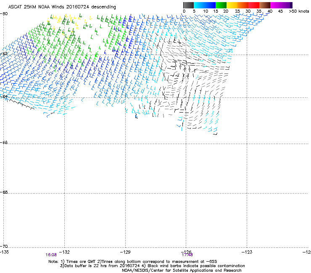
Task: Click the '35' label under the color scale
Action: 259,11
